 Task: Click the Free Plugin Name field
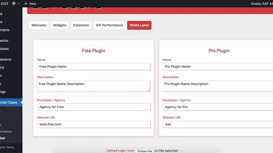(x=94, y=67)
